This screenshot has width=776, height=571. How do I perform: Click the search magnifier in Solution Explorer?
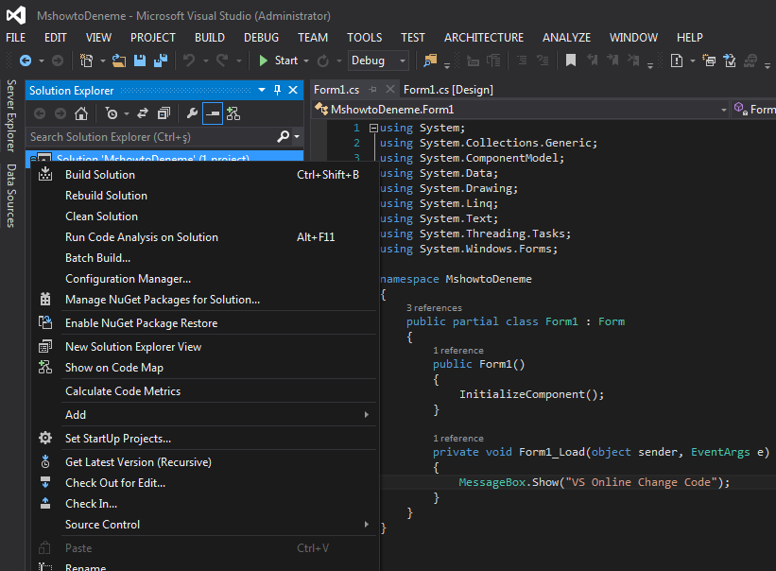click(x=283, y=136)
